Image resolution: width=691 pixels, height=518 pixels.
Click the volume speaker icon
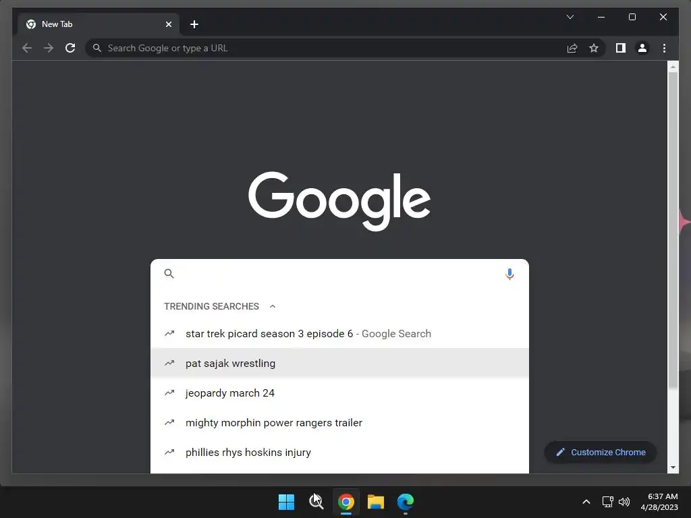tap(624, 502)
